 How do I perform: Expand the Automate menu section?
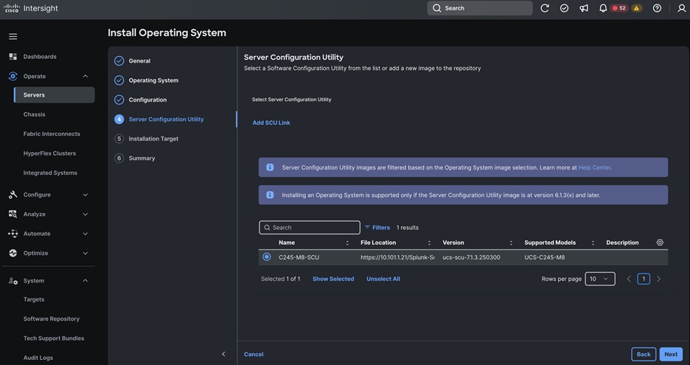pyautogui.click(x=86, y=234)
